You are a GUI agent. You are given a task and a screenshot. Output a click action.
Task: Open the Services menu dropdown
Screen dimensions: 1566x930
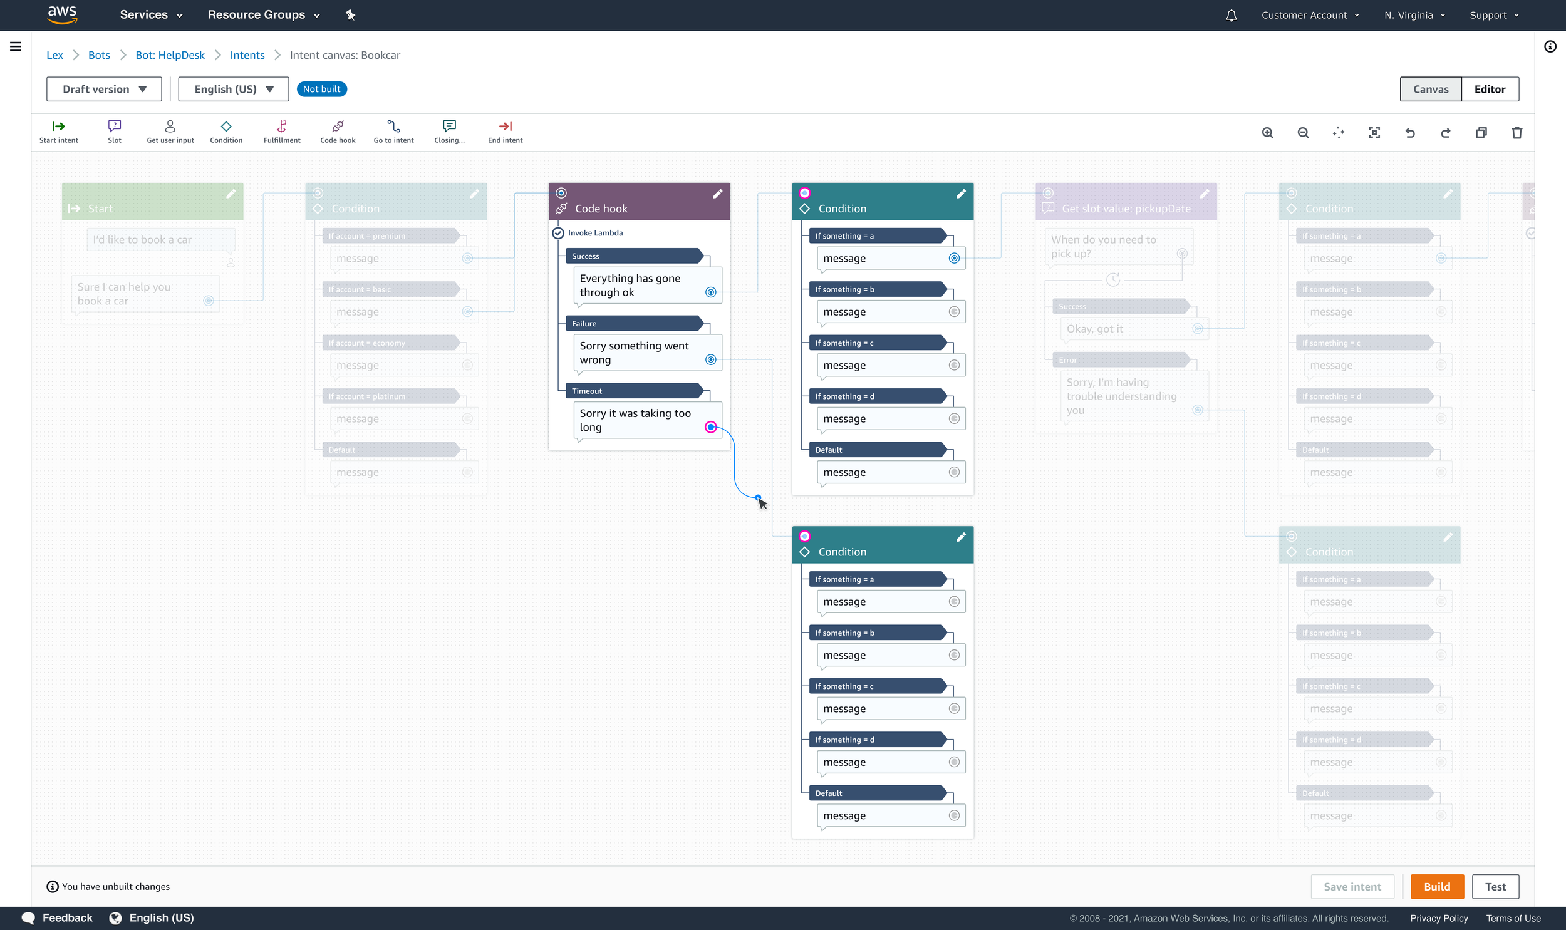click(151, 15)
